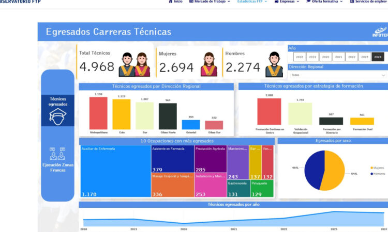Click the INFOTEP logo
This screenshot has width=388, height=232.
[x=379, y=32]
